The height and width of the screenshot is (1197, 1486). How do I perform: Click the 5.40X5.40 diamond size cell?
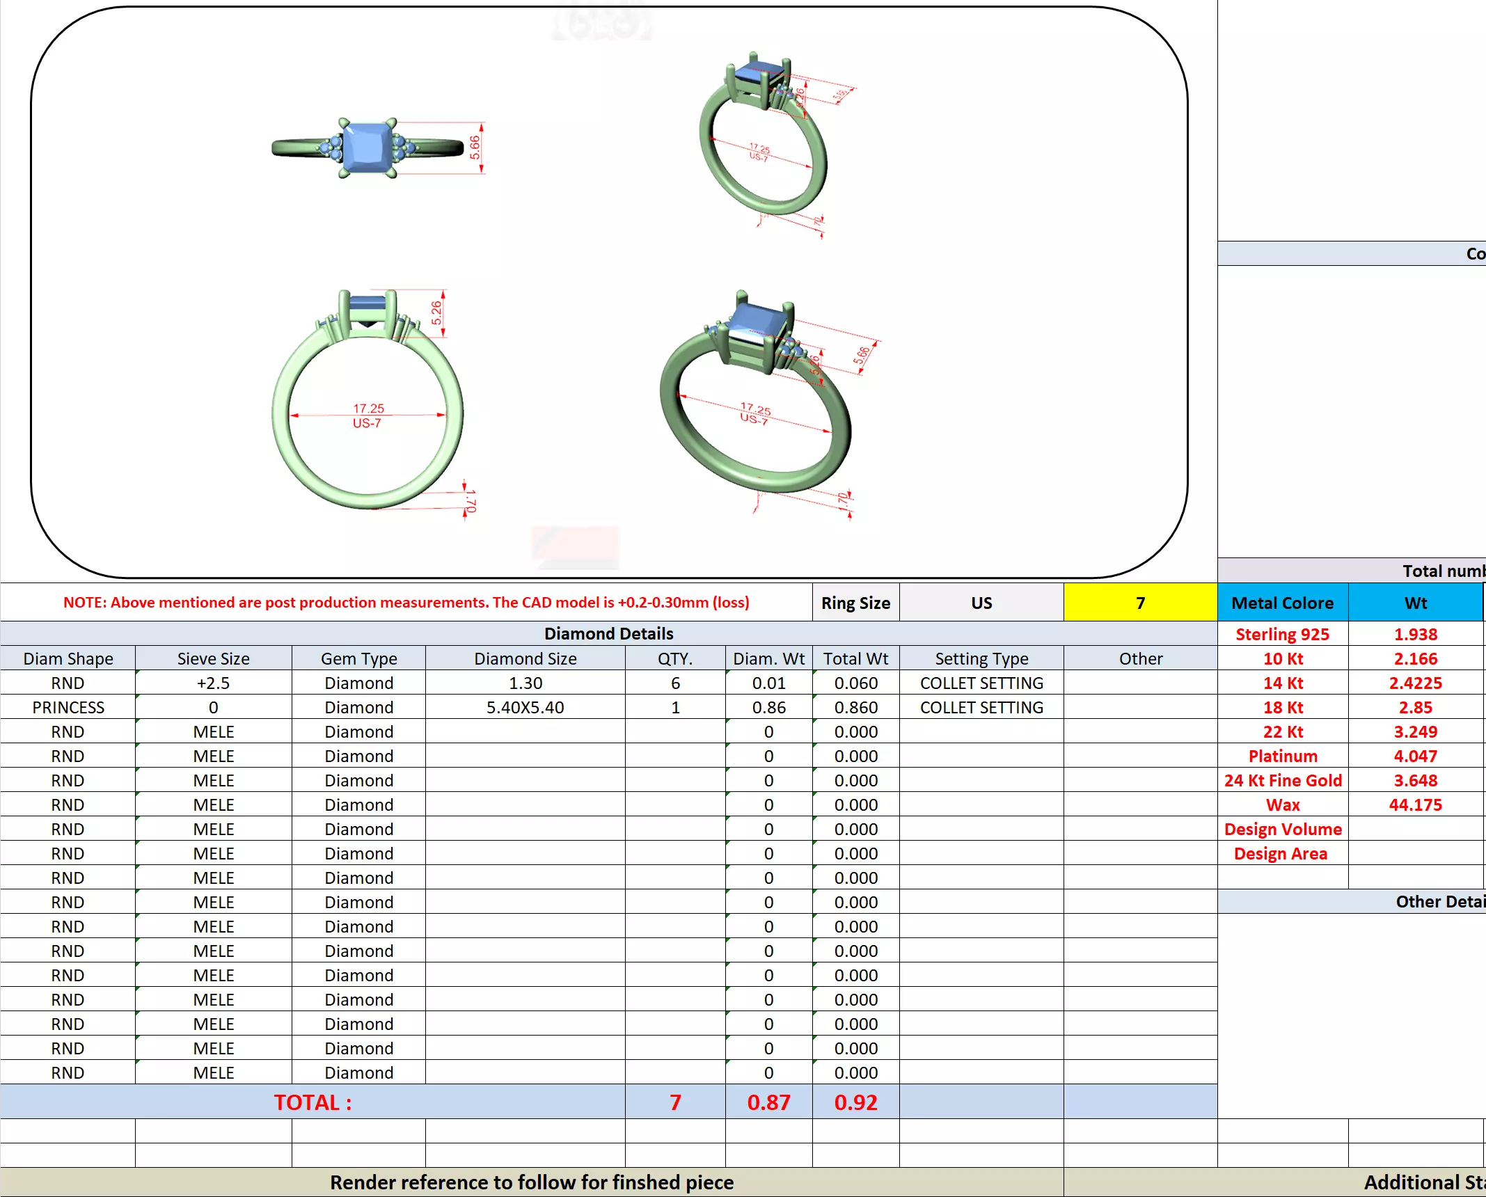click(x=525, y=707)
